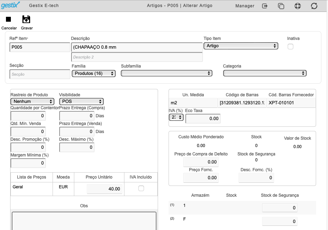This screenshot has width=328, height=230.
Task: Click the Secção input field
Action: (40, 74)
